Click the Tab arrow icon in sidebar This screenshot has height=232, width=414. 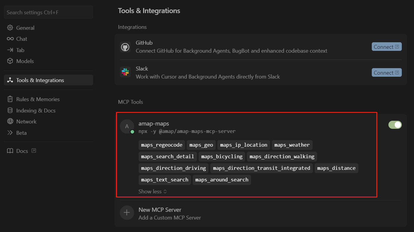click(10, 50)
